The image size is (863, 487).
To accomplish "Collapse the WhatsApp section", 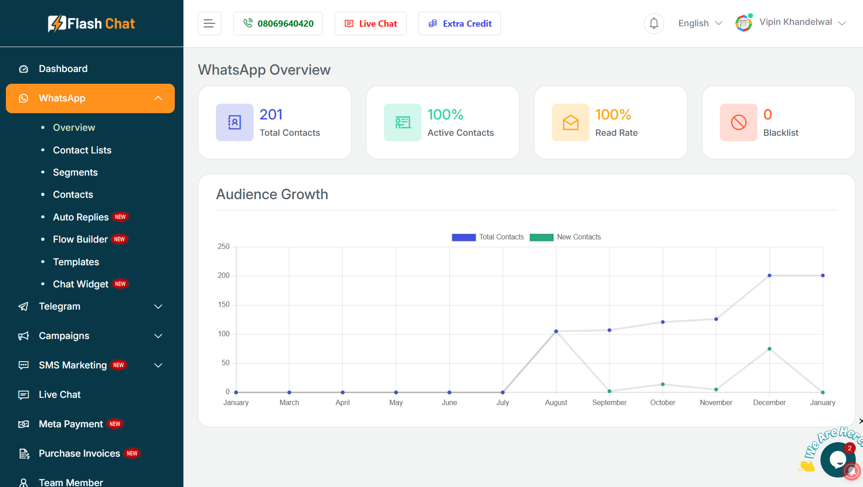I will [158, 98].
